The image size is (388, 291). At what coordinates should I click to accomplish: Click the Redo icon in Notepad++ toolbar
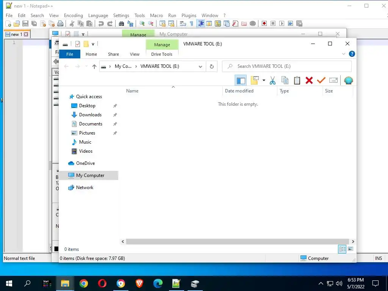tap(110, 23)
